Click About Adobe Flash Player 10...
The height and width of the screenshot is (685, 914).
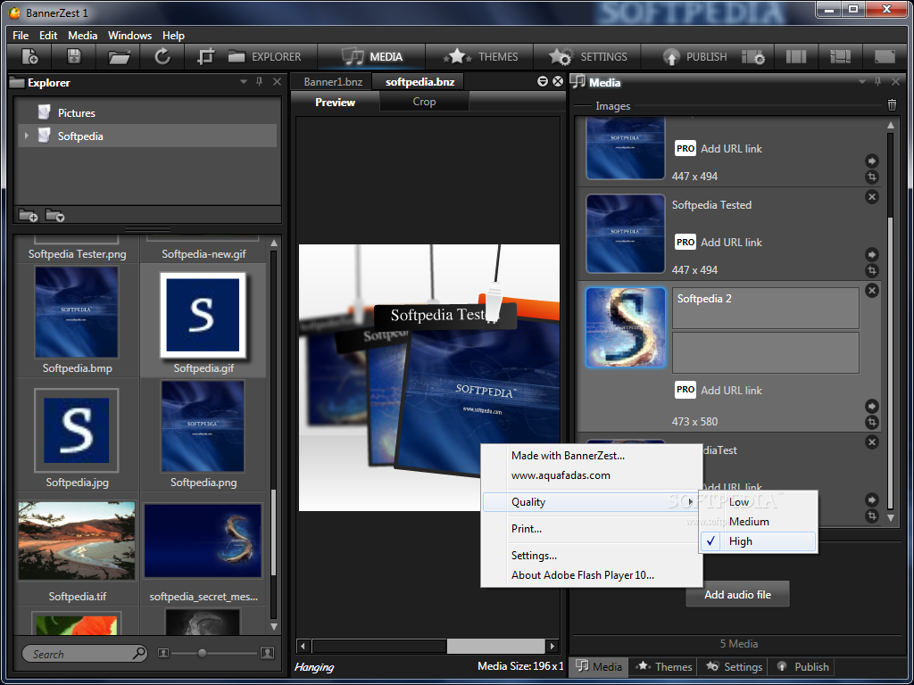[x=591, y=575]
